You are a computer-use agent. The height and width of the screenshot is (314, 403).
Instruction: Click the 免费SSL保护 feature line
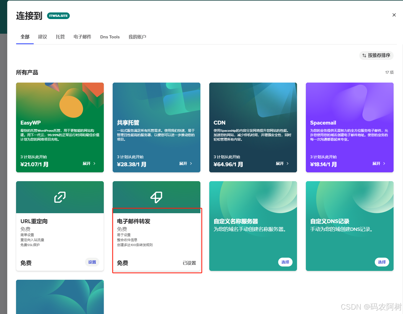[30, 245]
